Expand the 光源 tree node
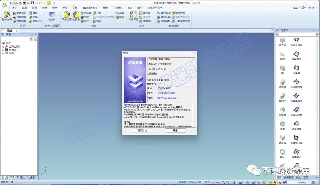This screenshot has width=320, height=185. point(3,53)
